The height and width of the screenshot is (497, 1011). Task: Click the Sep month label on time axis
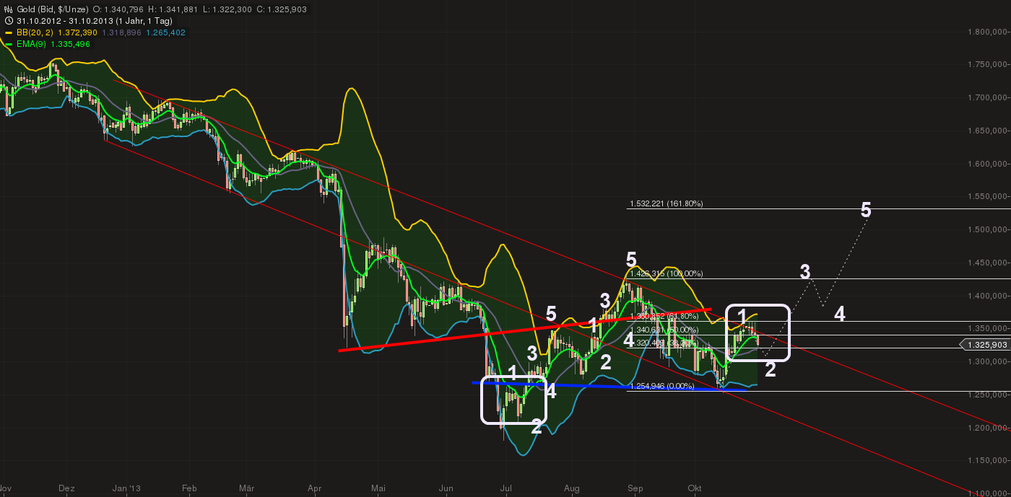[635, 488]
